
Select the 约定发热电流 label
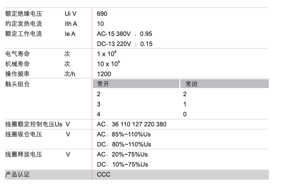(x=24, y=24)
